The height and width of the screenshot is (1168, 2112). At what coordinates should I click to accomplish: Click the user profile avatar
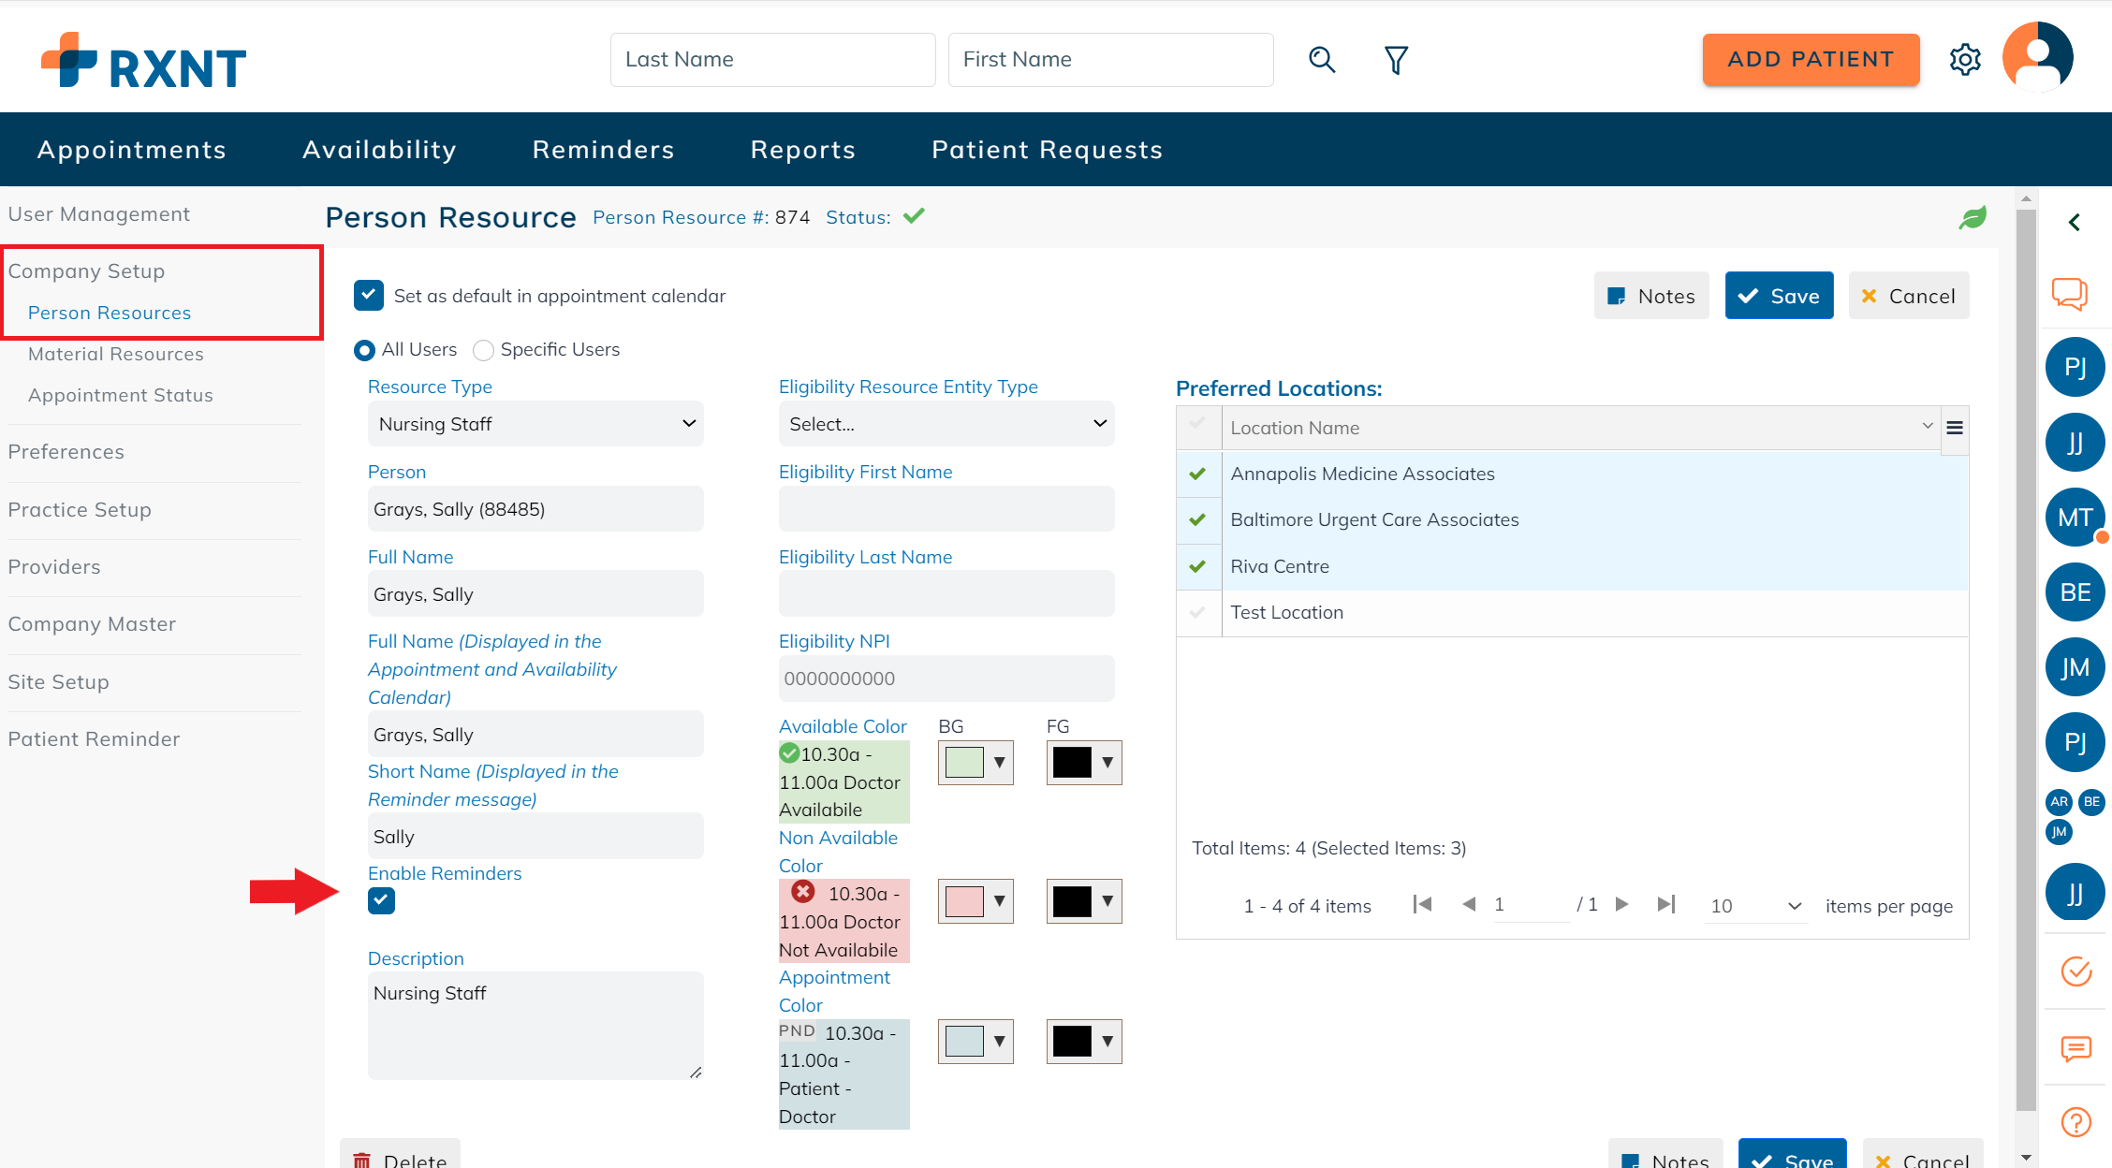pos(2038,57)
